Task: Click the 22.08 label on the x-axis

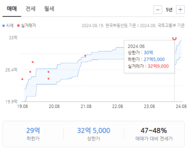Action: 118,106
